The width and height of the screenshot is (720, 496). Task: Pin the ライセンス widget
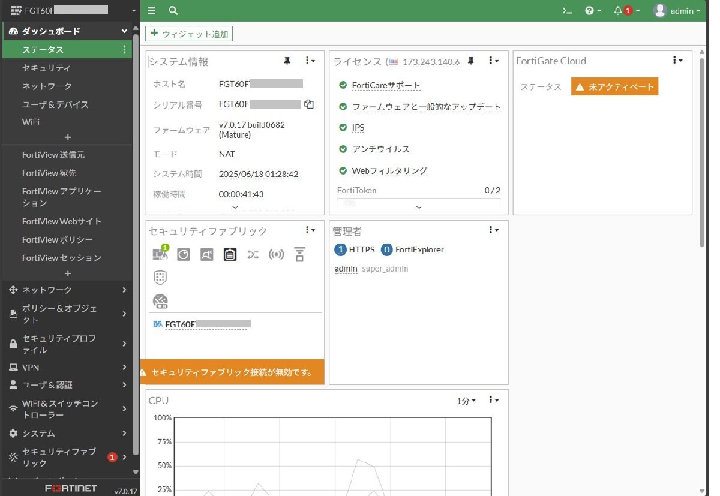[471, 61]
